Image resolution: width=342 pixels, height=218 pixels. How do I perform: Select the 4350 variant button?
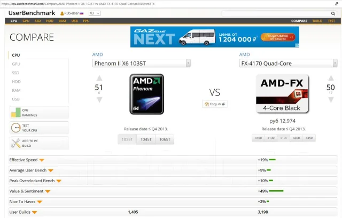309,138
